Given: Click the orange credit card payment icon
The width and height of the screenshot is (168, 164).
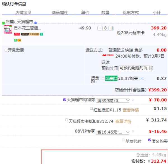Looking at the screenshot, I should pyautogui.click(x=19, y=40).
